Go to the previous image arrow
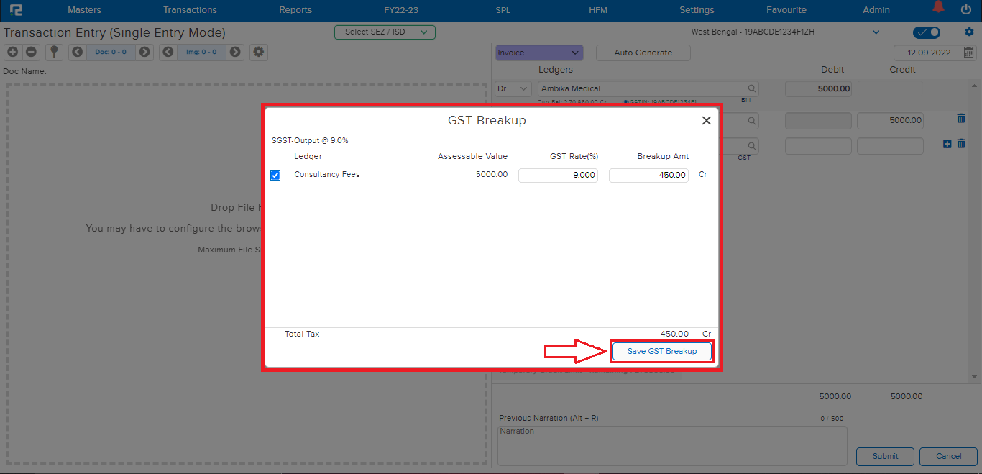The width and height of the screenshot is (982, 474). pyautogui.click(x=168, y=52)
